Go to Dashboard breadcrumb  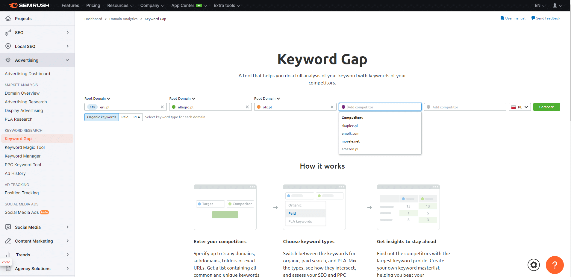93,19
